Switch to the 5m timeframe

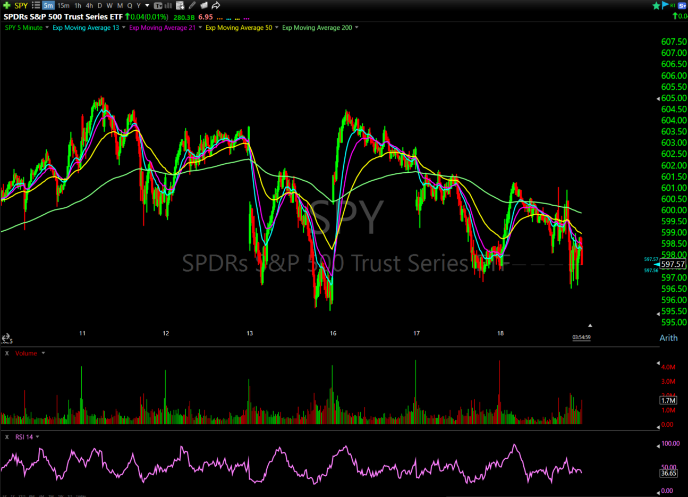(x=48, y=5)
